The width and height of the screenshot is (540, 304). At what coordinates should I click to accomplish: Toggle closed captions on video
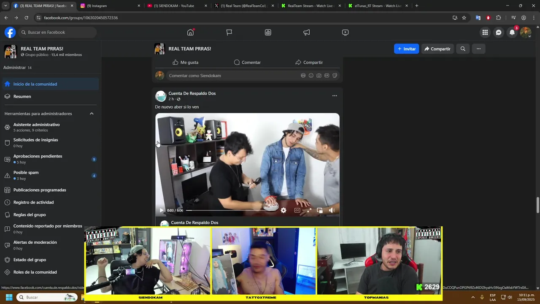297,210
